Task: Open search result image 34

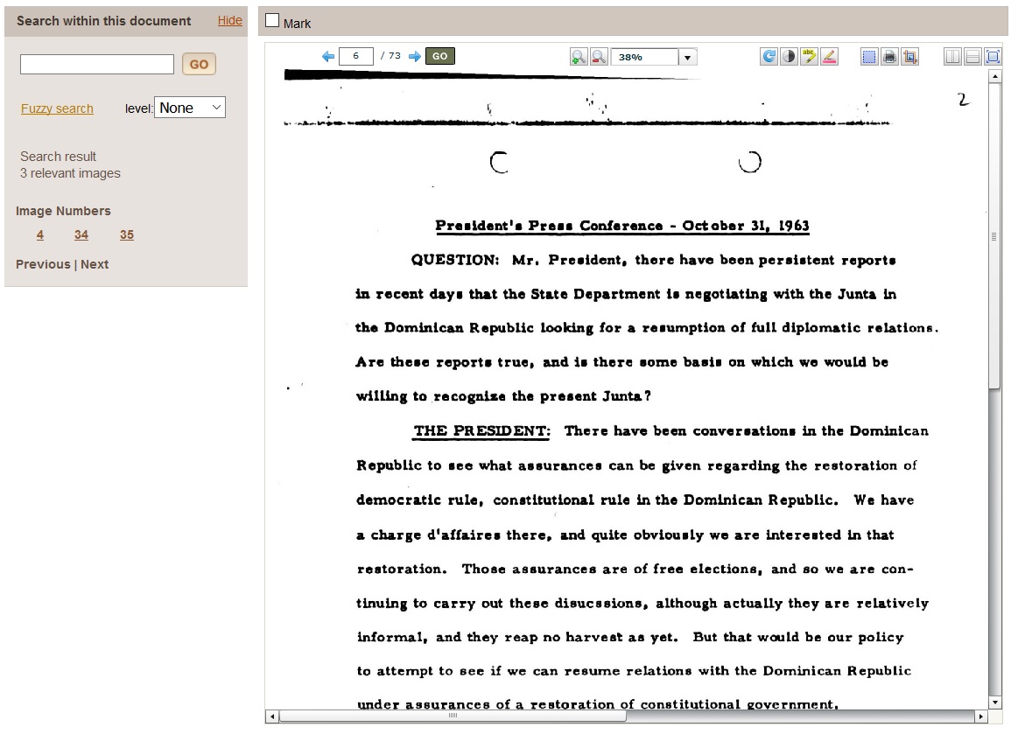Action: [81, 234]
